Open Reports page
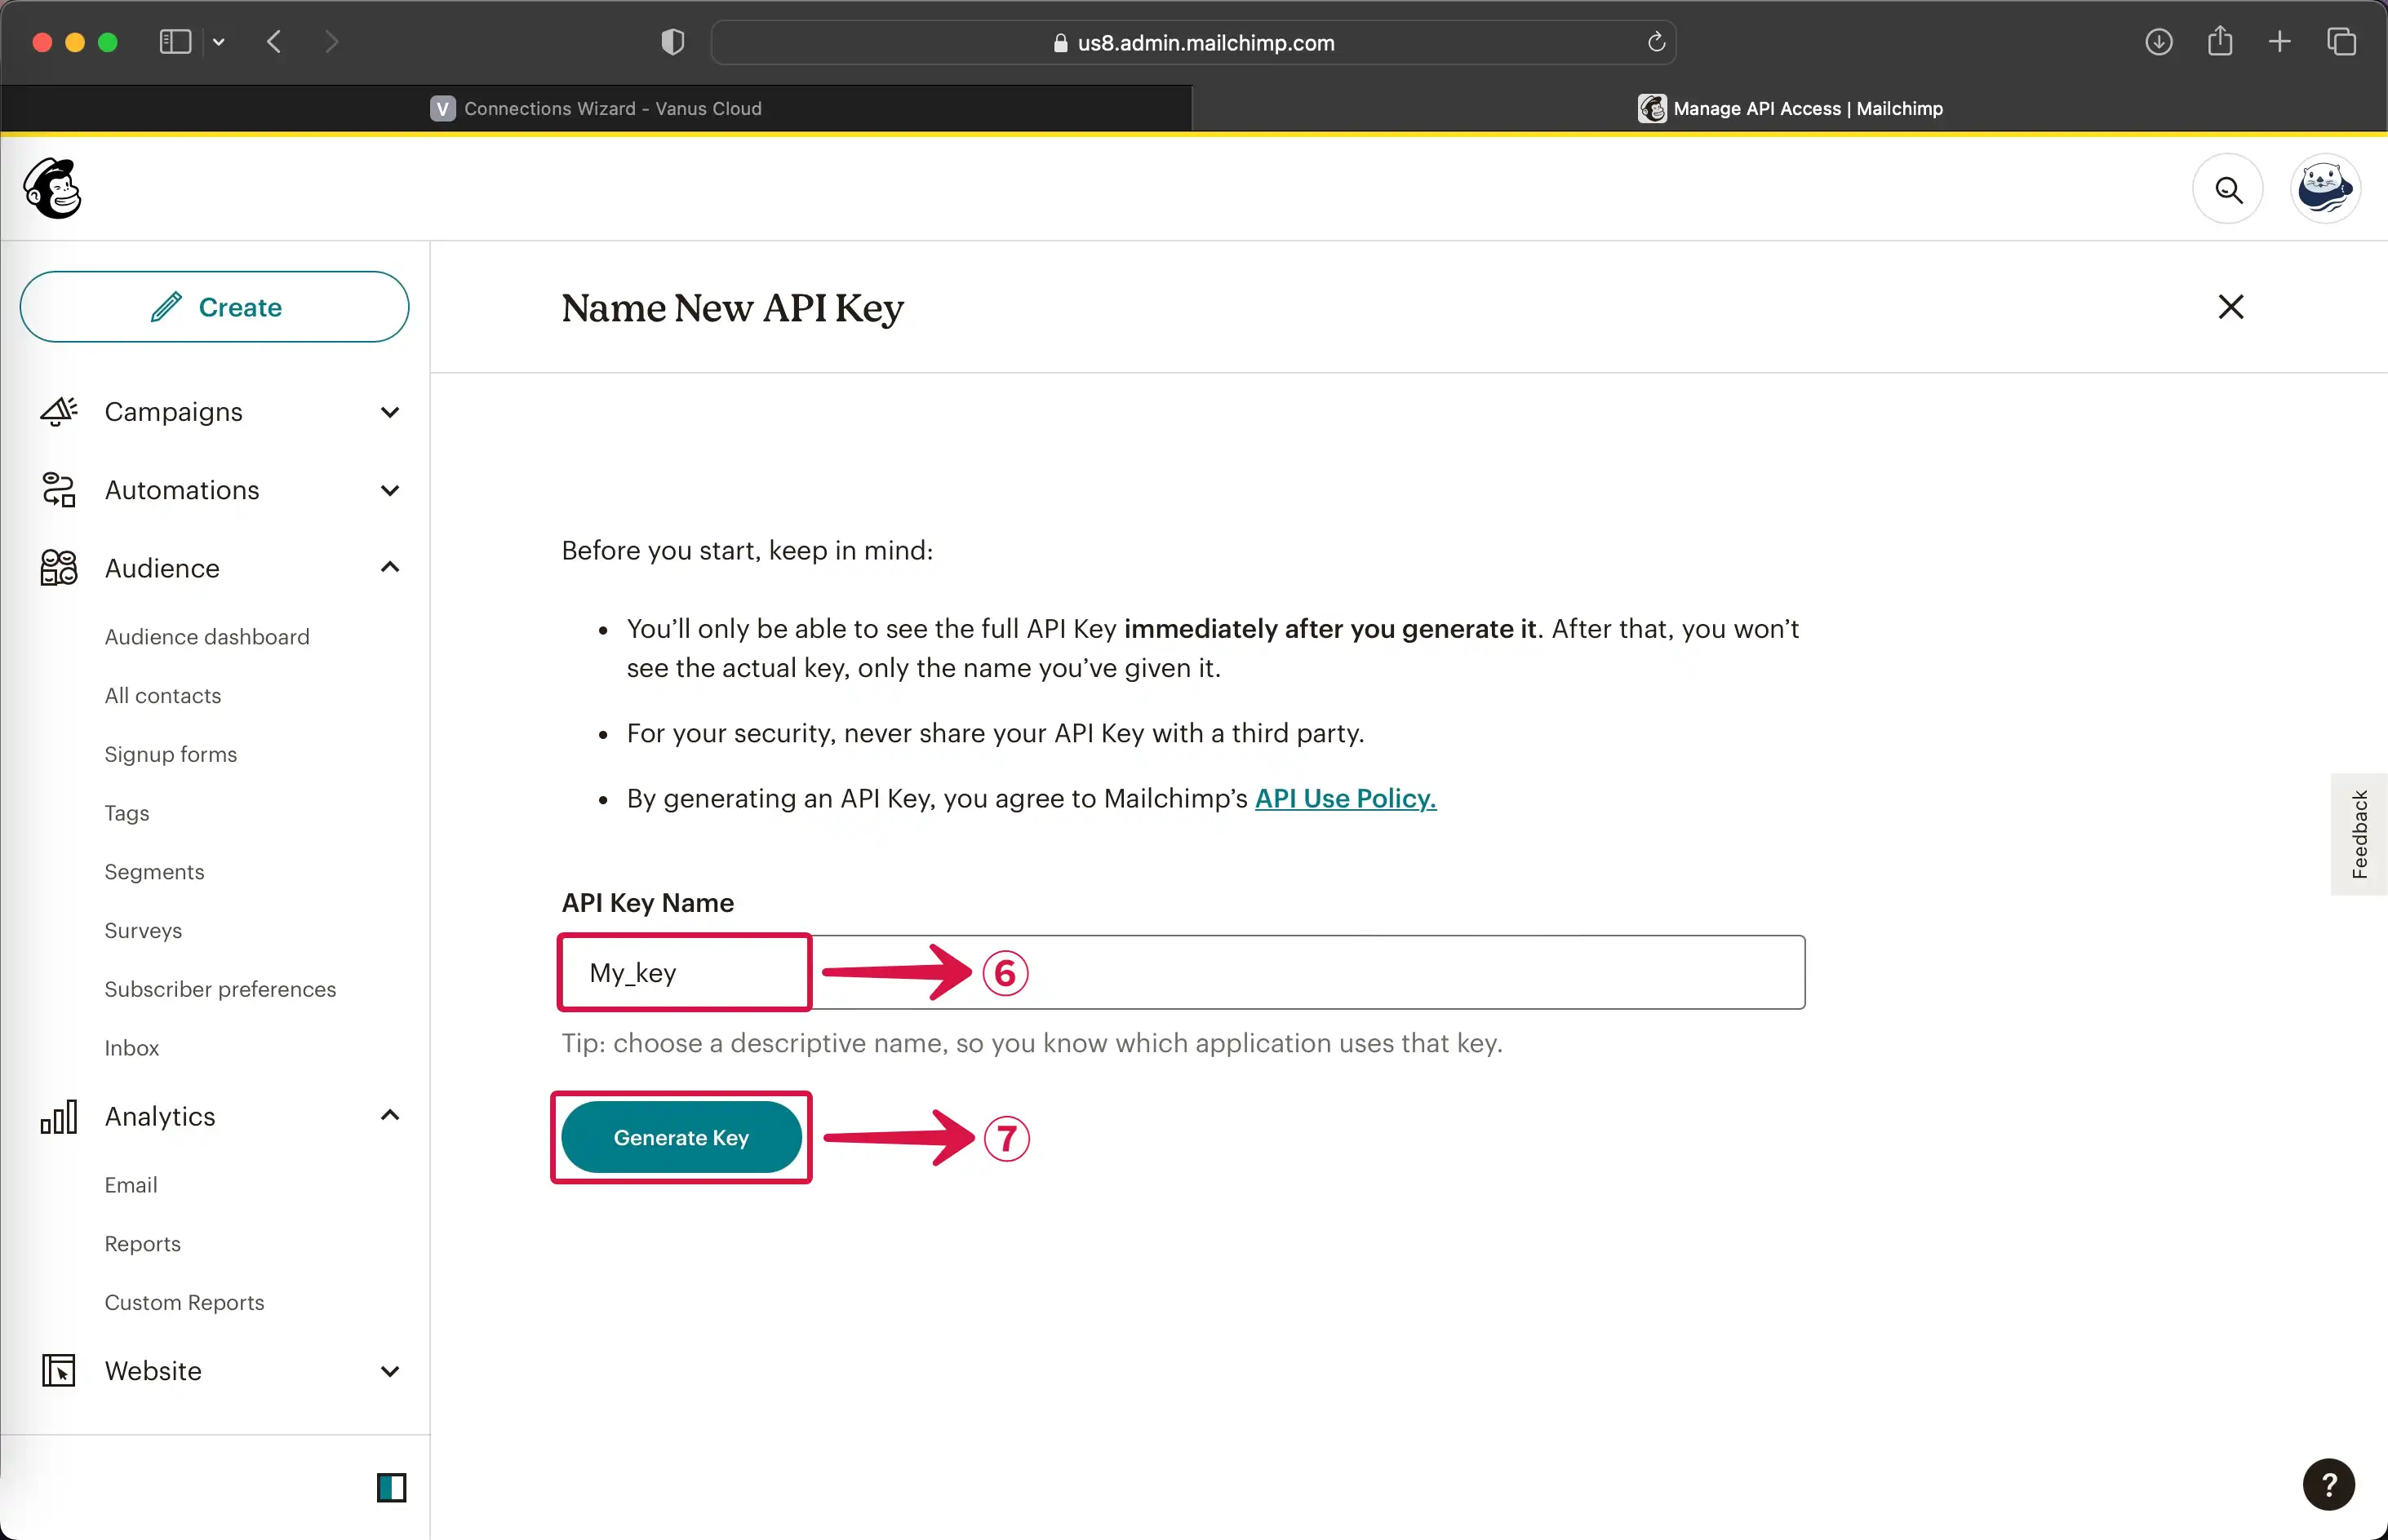The height and width of the screenshot is (1540, 2388). [x=143, y=1244]
